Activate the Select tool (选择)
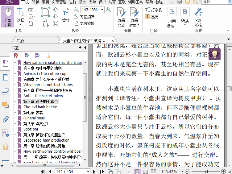The width and height of the screenshot is (232, 174). point(20,17)
